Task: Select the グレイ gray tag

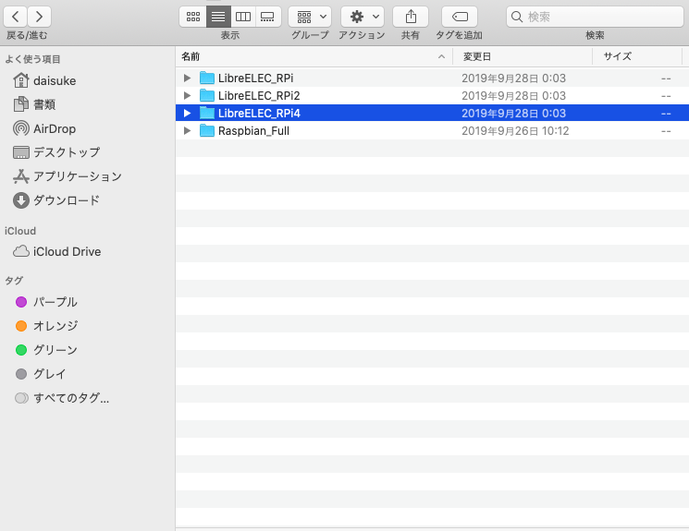Action: click(x=41, y=374)
